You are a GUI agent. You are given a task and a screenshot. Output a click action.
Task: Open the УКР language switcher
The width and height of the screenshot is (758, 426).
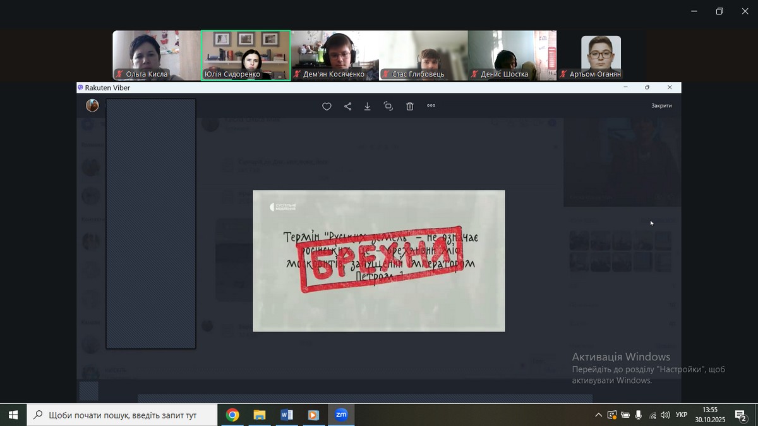point(682,415)
